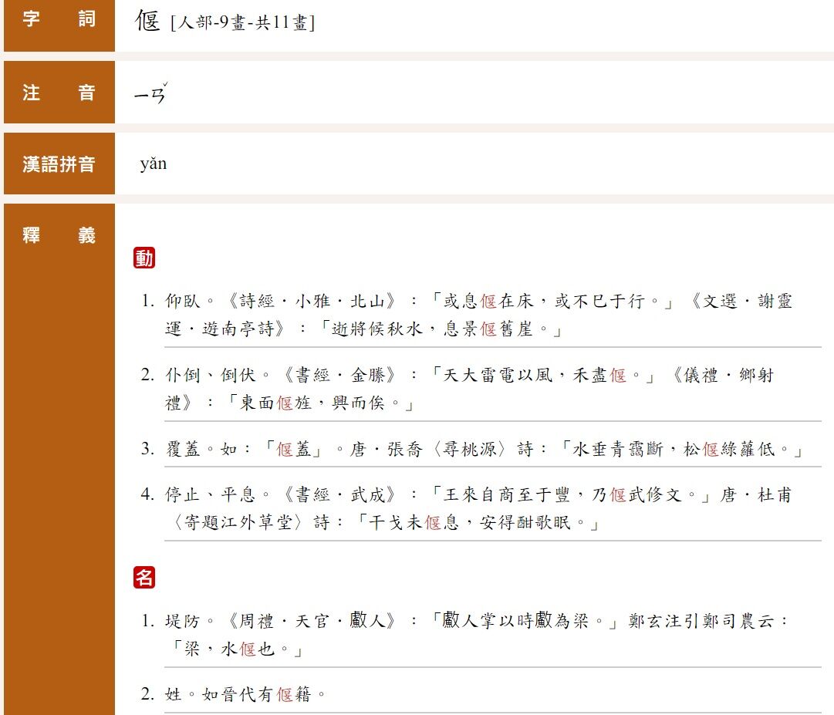This screenshot has height=715, width=834.
Task: Click the large headword character 偃
Action: [x=147, y=20]
